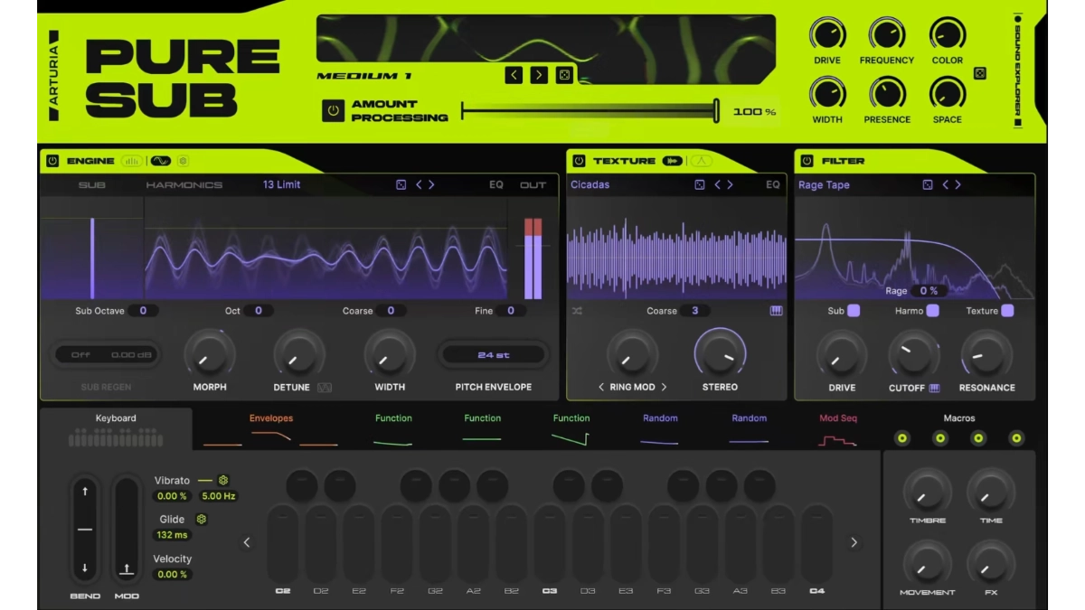Toggle the Amount Processing power button
1085x610 pixels.
(333, 110)
